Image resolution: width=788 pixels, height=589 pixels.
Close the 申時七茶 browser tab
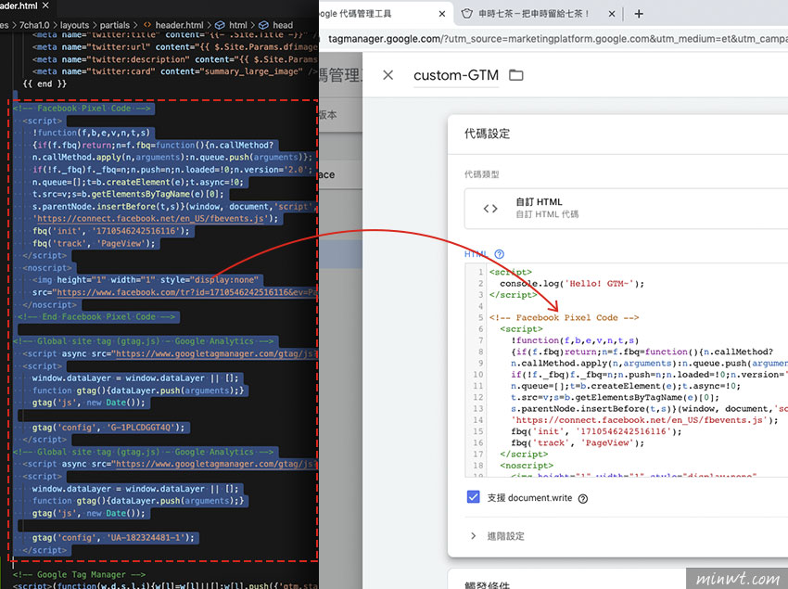(x=612, y=14)
